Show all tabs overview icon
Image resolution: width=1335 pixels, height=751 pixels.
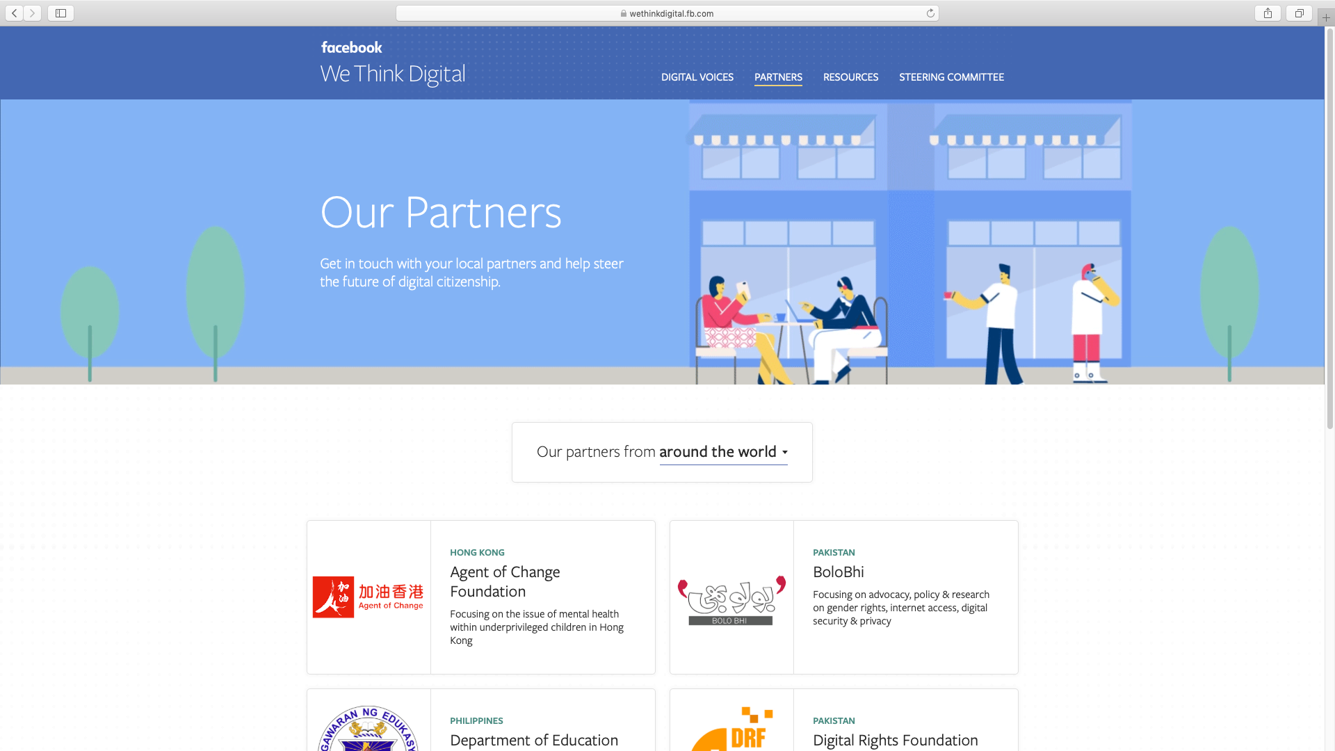pos(1299,13)
